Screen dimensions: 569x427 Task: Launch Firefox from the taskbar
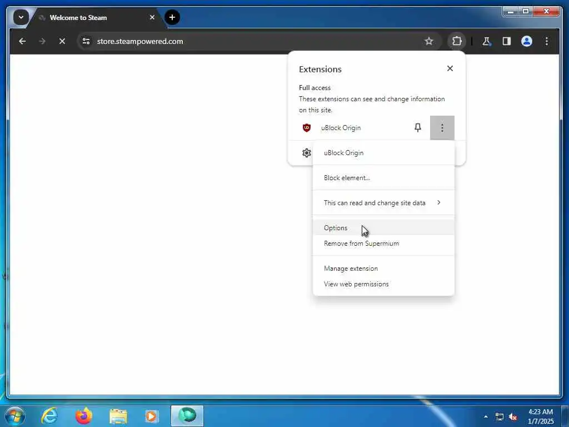click(x=84, y=416)
